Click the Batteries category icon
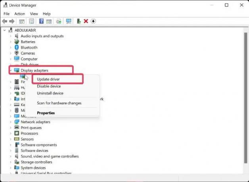 (17, 42)
